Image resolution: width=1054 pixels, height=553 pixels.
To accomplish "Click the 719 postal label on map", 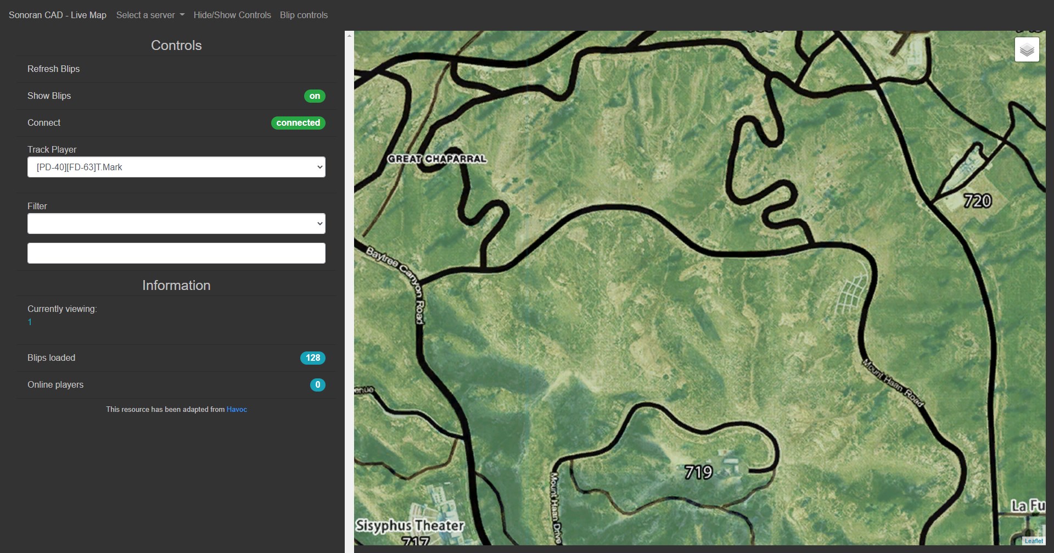I will [x=698, y=472].
